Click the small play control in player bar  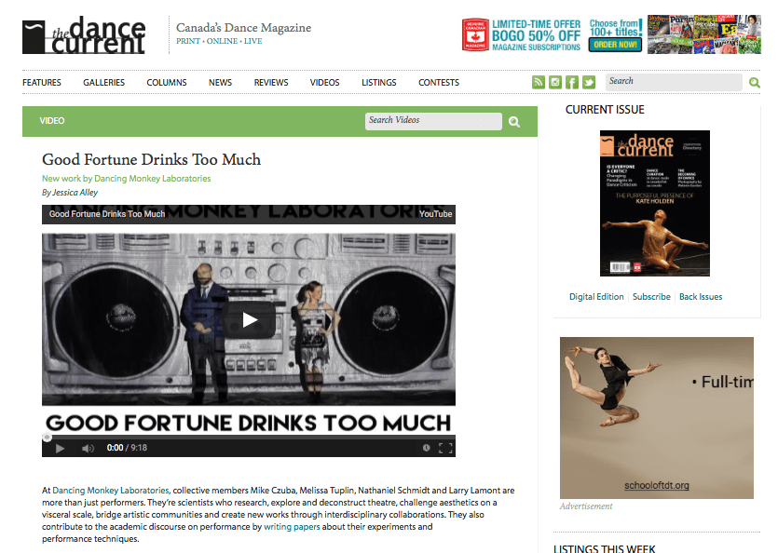tap(60, 449)
